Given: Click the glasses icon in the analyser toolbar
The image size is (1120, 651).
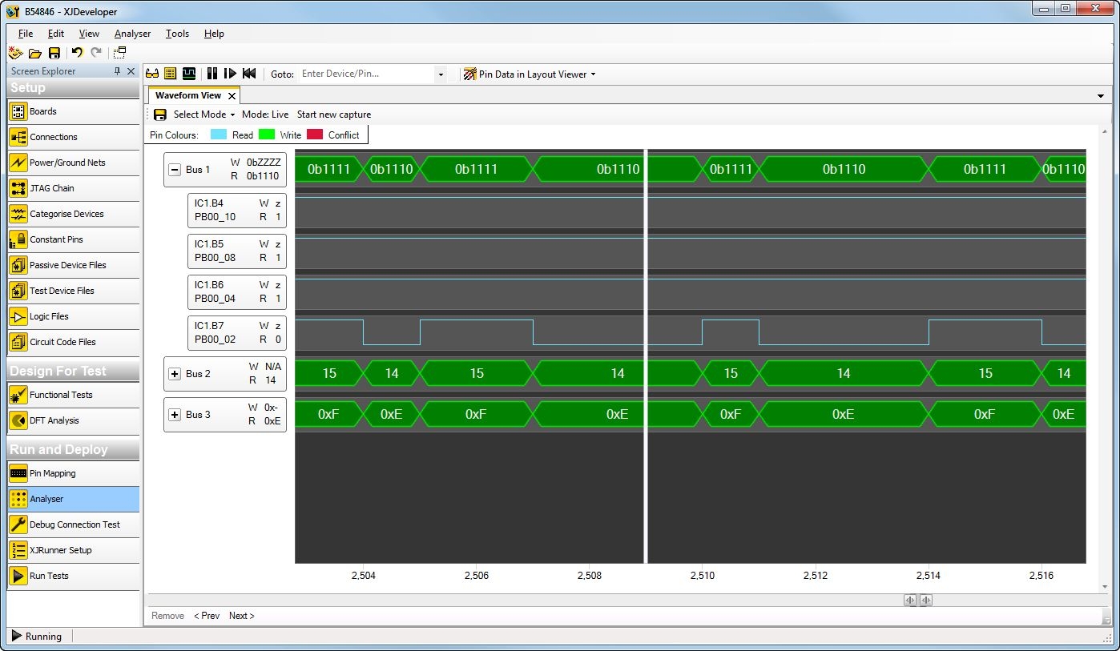Looking at the screenshot, I should point(151,74).
